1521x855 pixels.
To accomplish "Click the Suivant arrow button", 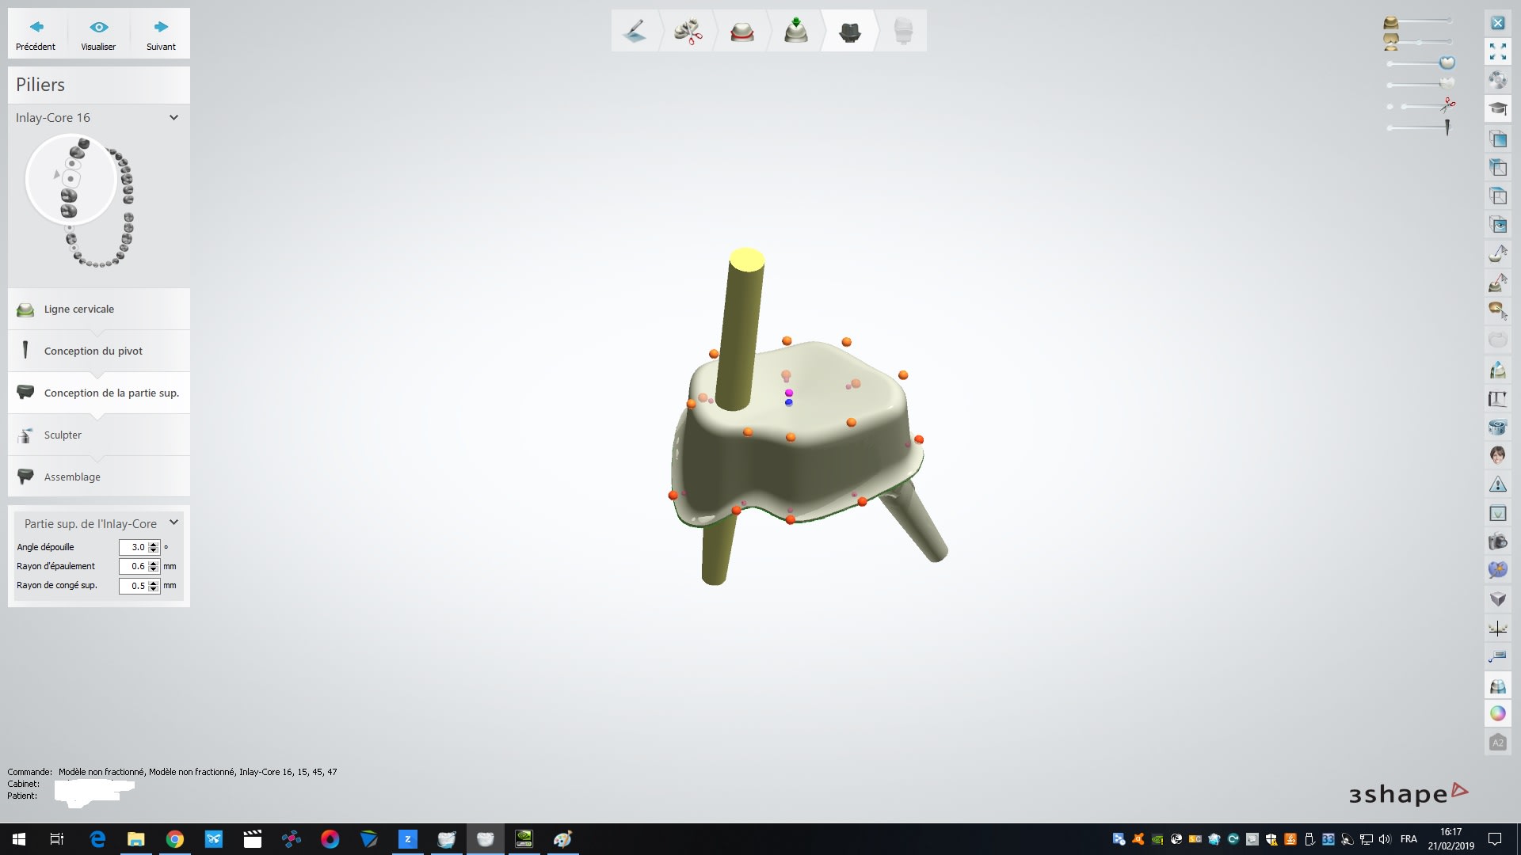I will coord(161,34).
